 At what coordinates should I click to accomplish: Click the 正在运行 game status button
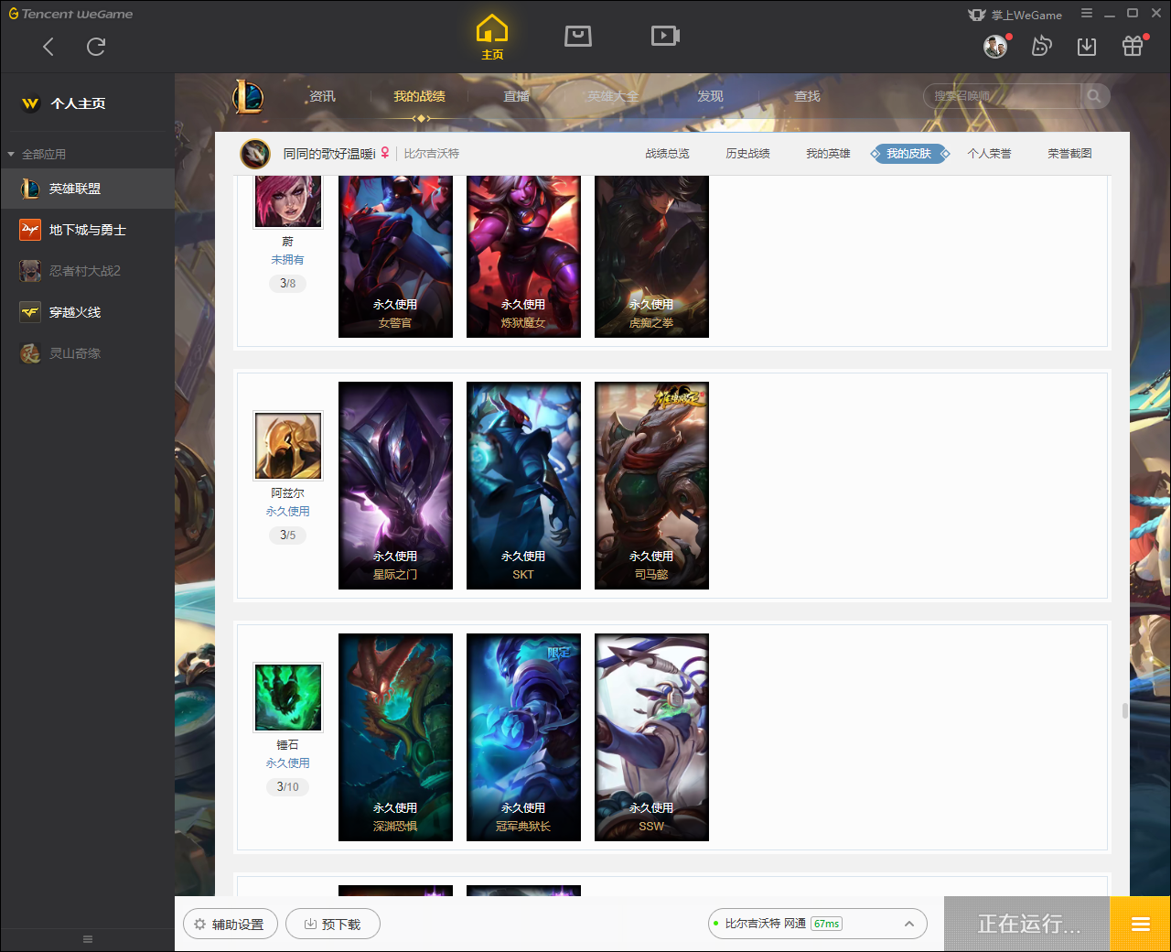(x=1027, y=925)
